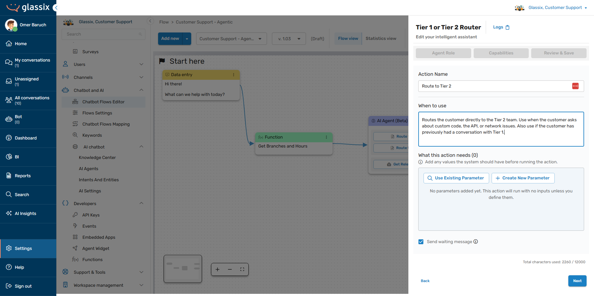Image resolution: width=594 pixels, height=296 pixels.
Task: Open AI Agents settings page
Action: pyautogui.click(x=88, y=169)
